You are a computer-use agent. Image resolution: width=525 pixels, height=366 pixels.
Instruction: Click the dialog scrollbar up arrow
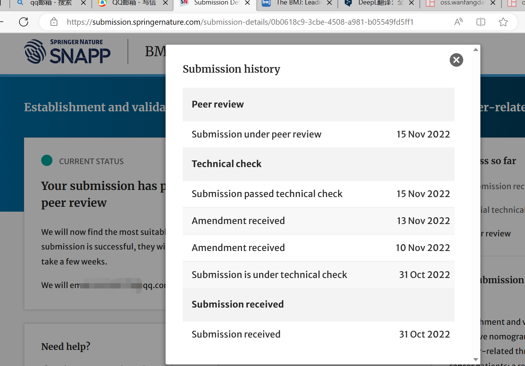(476, 49)
